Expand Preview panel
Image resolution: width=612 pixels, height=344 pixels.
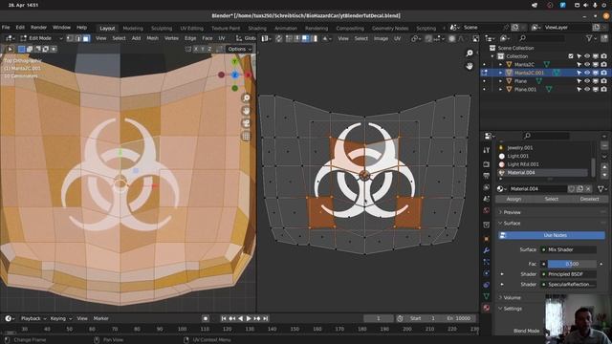[x=513, y=212]
